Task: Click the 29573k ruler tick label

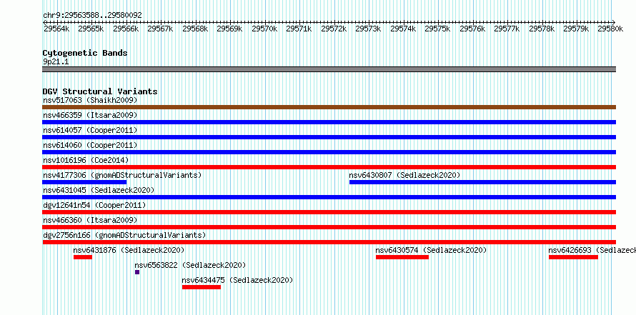Action: pyautogui.click(x=368, y=29)
